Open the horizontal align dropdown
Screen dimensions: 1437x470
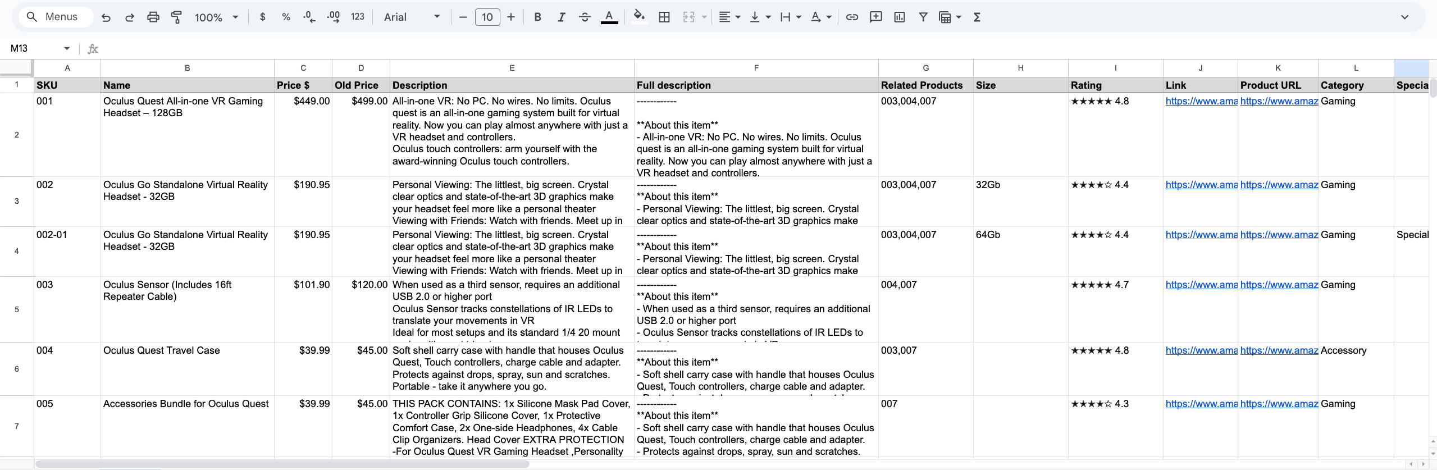click(730, 17)
